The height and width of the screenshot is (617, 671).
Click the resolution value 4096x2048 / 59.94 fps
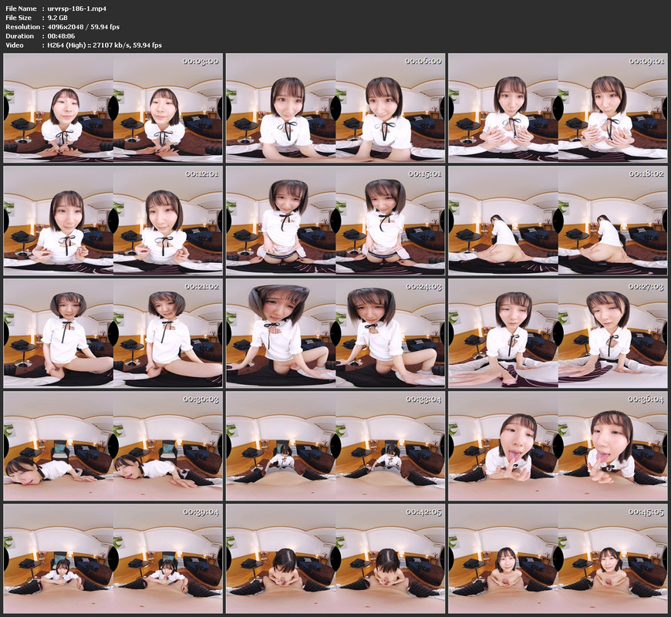[x=83, y=27]
